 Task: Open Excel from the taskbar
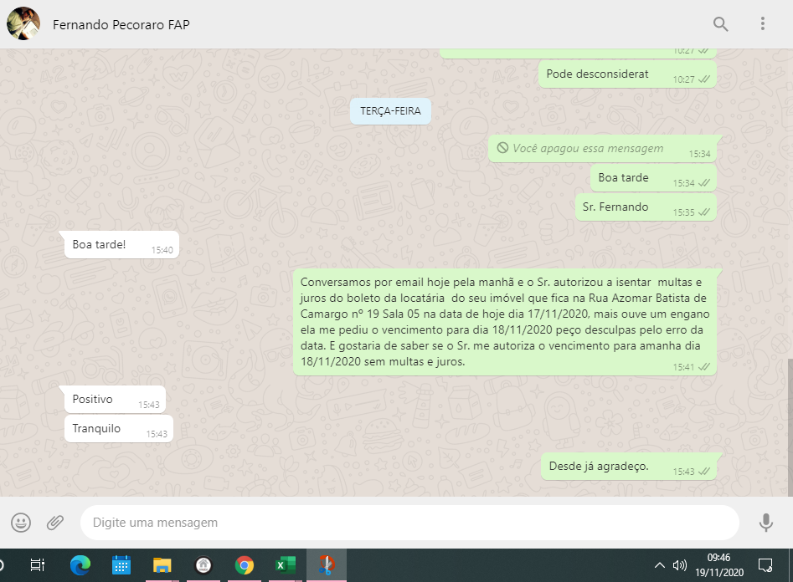tap(286, 565)
